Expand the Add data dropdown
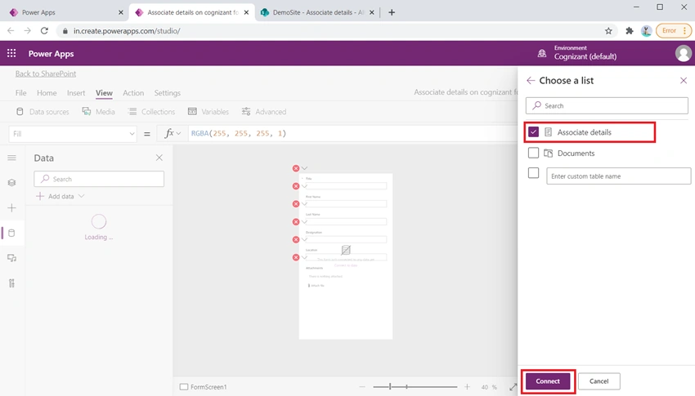 [81, 196]
